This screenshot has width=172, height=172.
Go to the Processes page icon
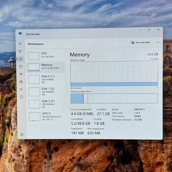[x=20, y=51]
